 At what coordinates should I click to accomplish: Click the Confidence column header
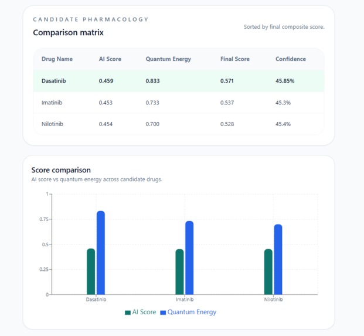coord(291,59)
